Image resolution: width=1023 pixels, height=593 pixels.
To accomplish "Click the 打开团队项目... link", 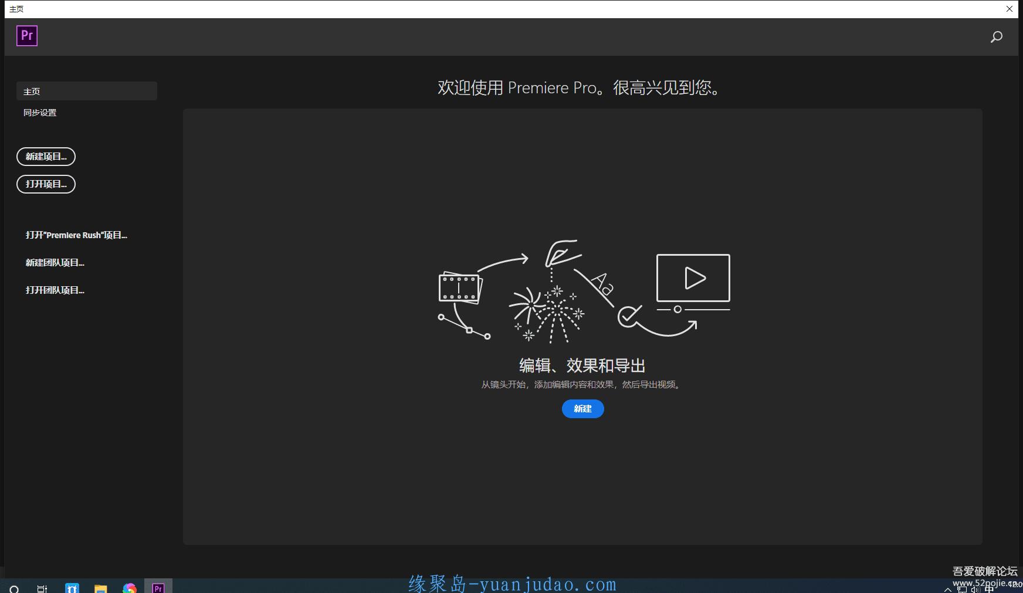I will 55,290.
